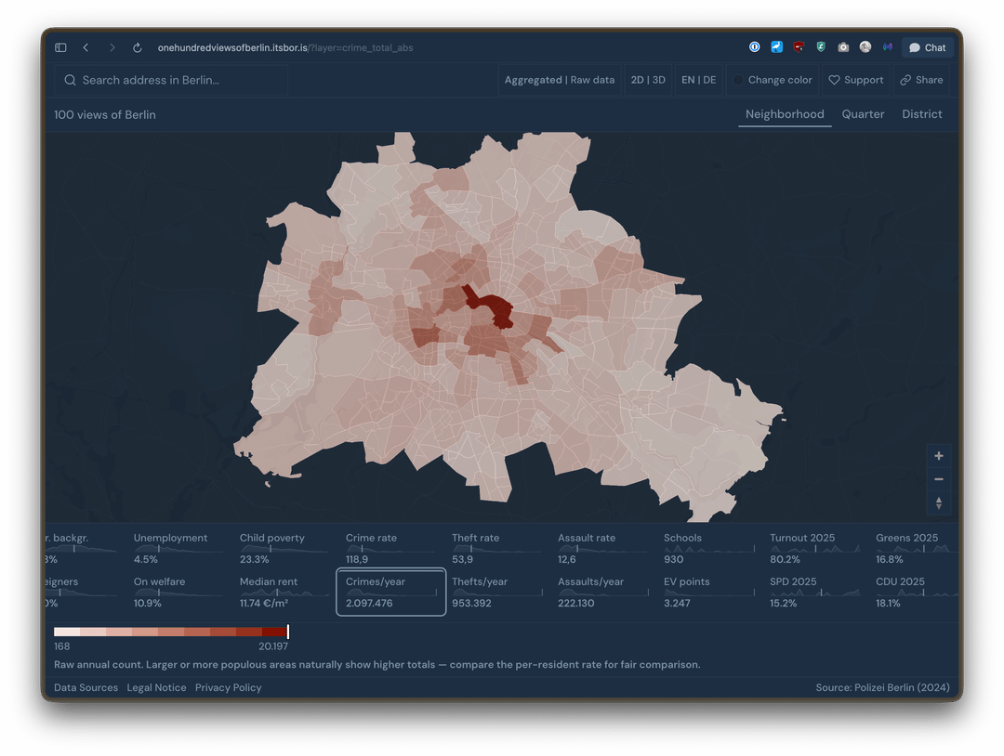Select the Median rent map layer
The height and width of the screenshot is (756, 1004).
pyautogui.click(x=281, y=592)
